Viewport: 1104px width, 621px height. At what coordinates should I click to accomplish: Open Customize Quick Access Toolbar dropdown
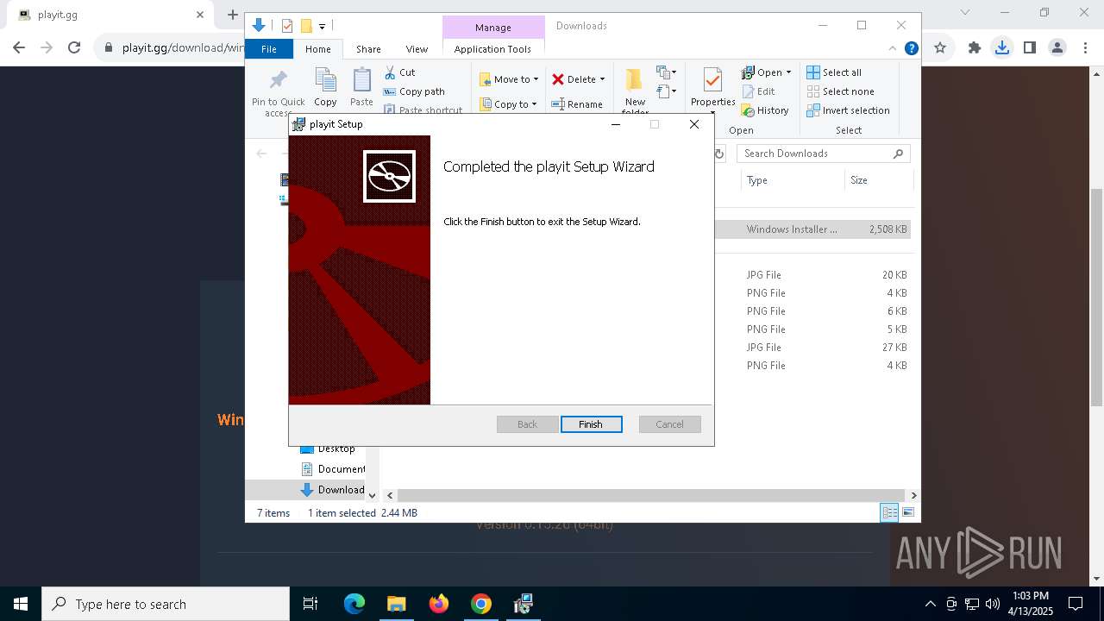(x=322, y=26)
